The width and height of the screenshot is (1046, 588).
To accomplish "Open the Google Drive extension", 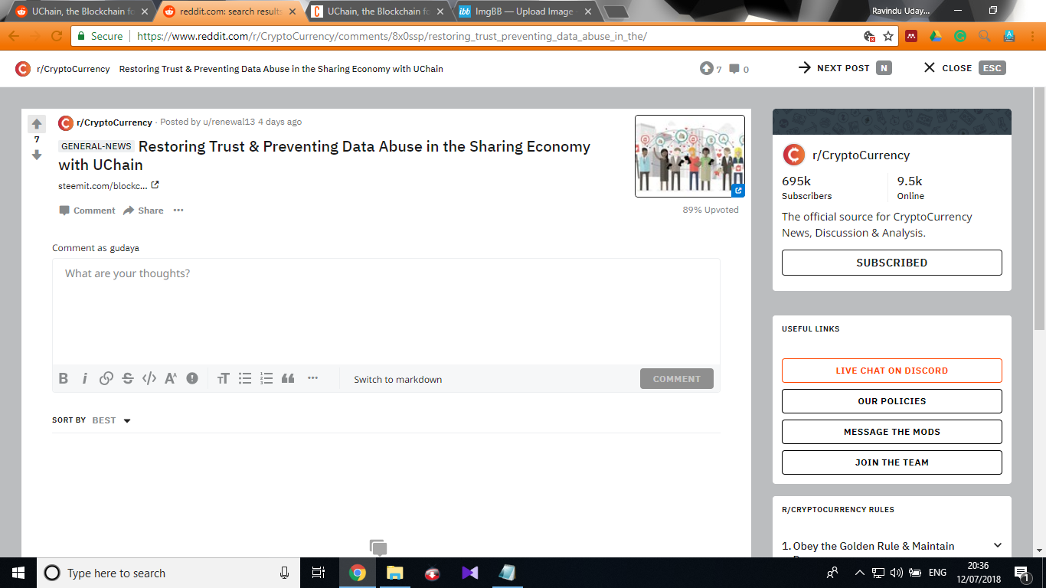I will coord(936,36).
